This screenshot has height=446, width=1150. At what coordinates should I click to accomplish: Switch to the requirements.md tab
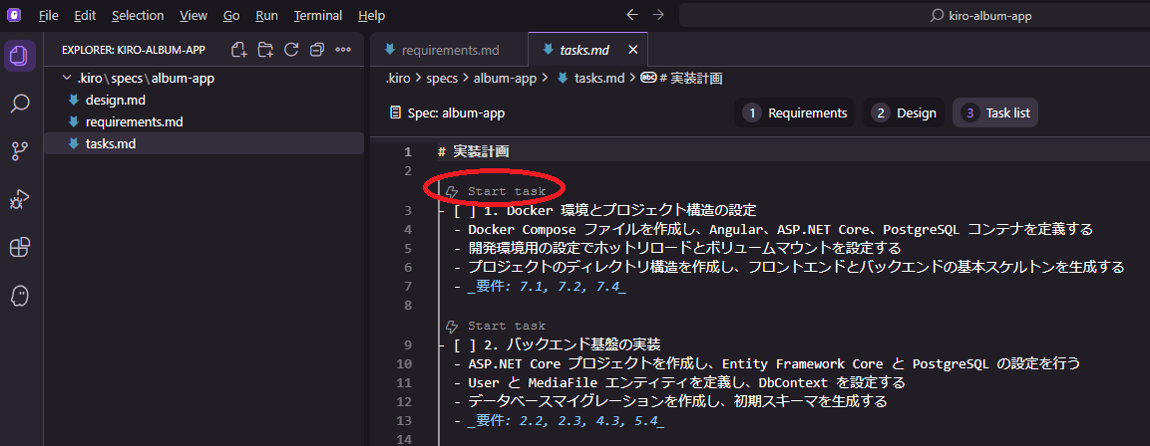tap(450, 50)
